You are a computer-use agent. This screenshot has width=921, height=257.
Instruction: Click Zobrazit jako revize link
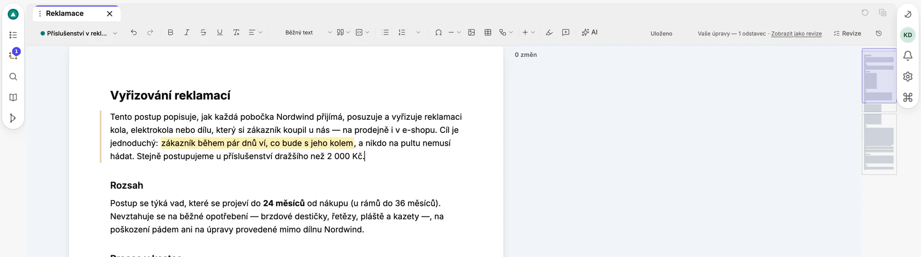(x=796, y=34)
